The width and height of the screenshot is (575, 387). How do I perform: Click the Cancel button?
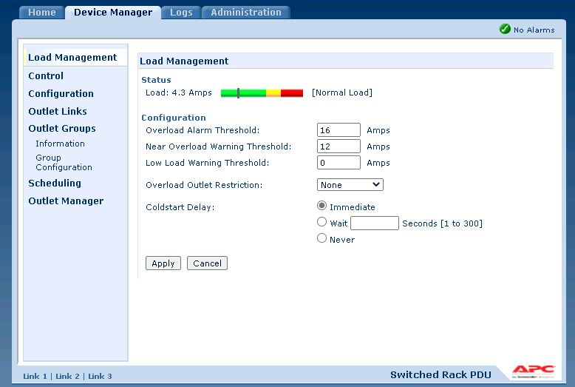point(207,263)
